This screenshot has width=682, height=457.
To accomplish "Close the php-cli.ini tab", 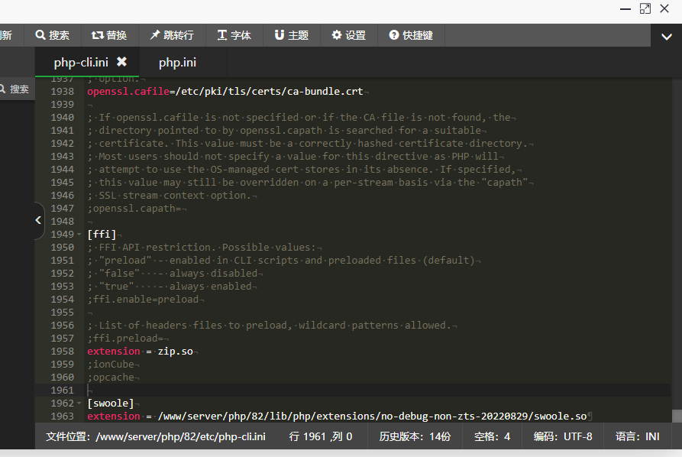I will (x=121, y=62).
